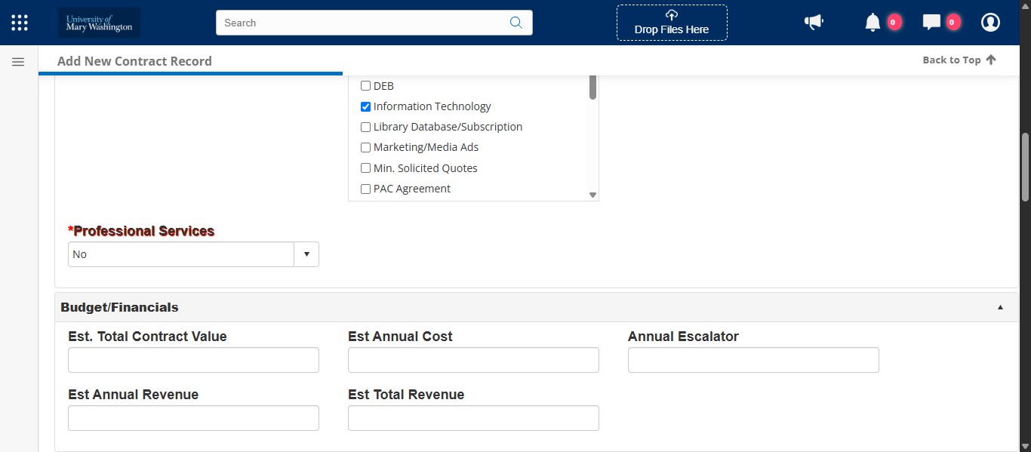Click inside the Search bar
The width and height of the screenshot is (1031, 452).
[x=362, y=23]
